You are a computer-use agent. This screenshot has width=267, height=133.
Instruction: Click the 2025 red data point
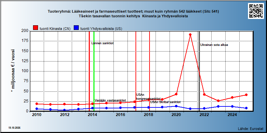point(246,95)
